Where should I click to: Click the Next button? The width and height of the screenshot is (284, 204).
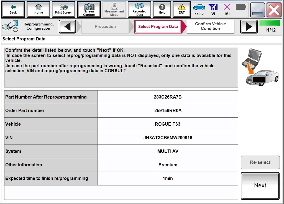(260, 186)
